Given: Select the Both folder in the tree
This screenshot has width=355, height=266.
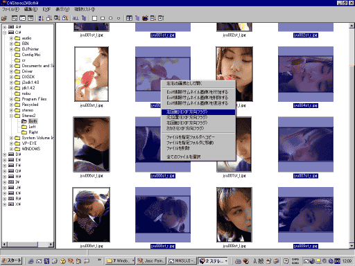Looking at the screenshot, I should tap(33, 121).
